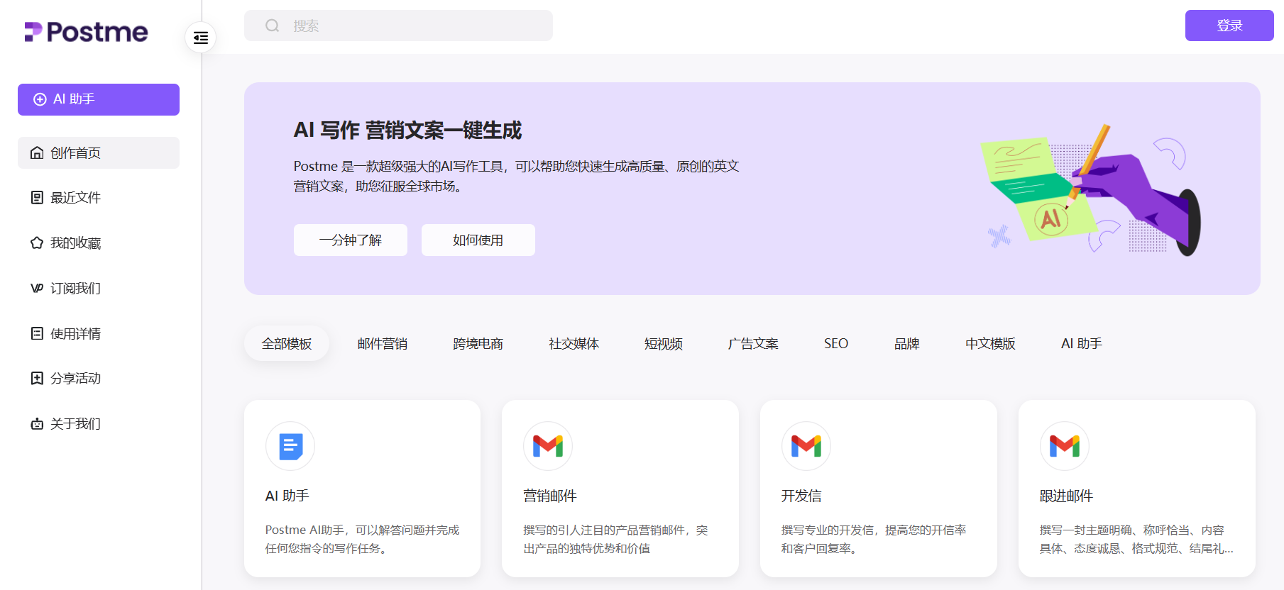Click the Postme logo

[87, 32]
